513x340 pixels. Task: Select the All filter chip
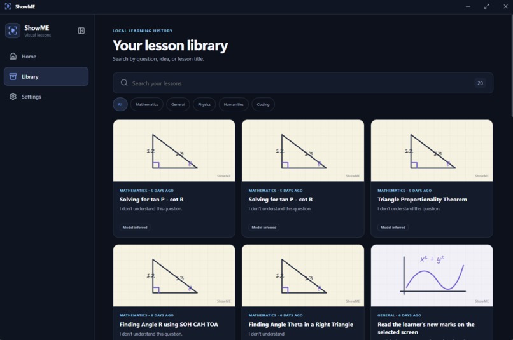coord(120,104)
